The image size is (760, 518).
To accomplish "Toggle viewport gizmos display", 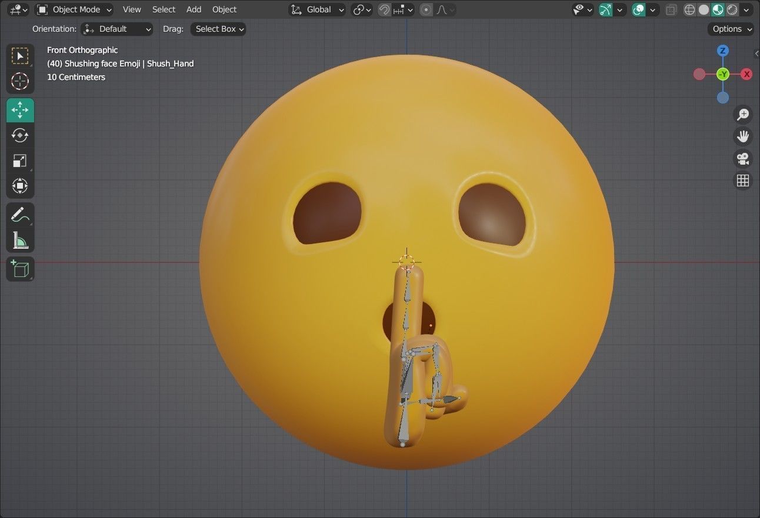I will click(x=605, y=9).
